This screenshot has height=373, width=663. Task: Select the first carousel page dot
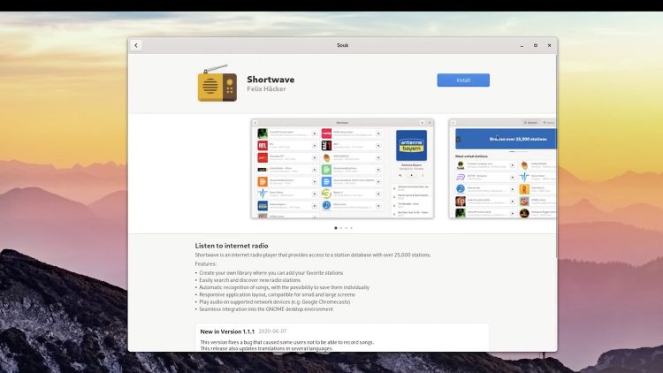(336, 228)
